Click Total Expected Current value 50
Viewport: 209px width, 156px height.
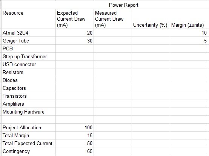(75, 143)
